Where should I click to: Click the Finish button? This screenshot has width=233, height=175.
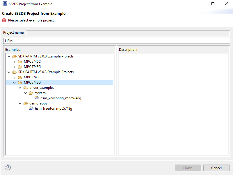(x=188, y=168)
